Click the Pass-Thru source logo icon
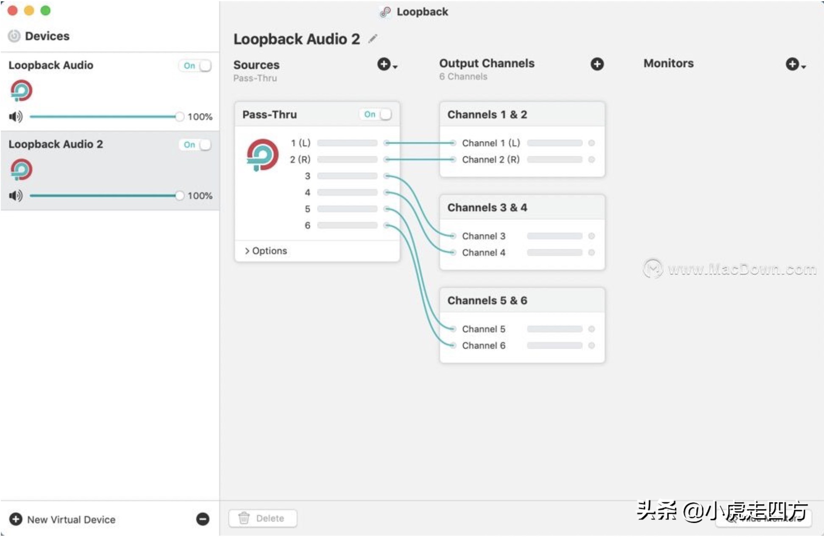Screen dimensions: 824x537 click(262, 155)
